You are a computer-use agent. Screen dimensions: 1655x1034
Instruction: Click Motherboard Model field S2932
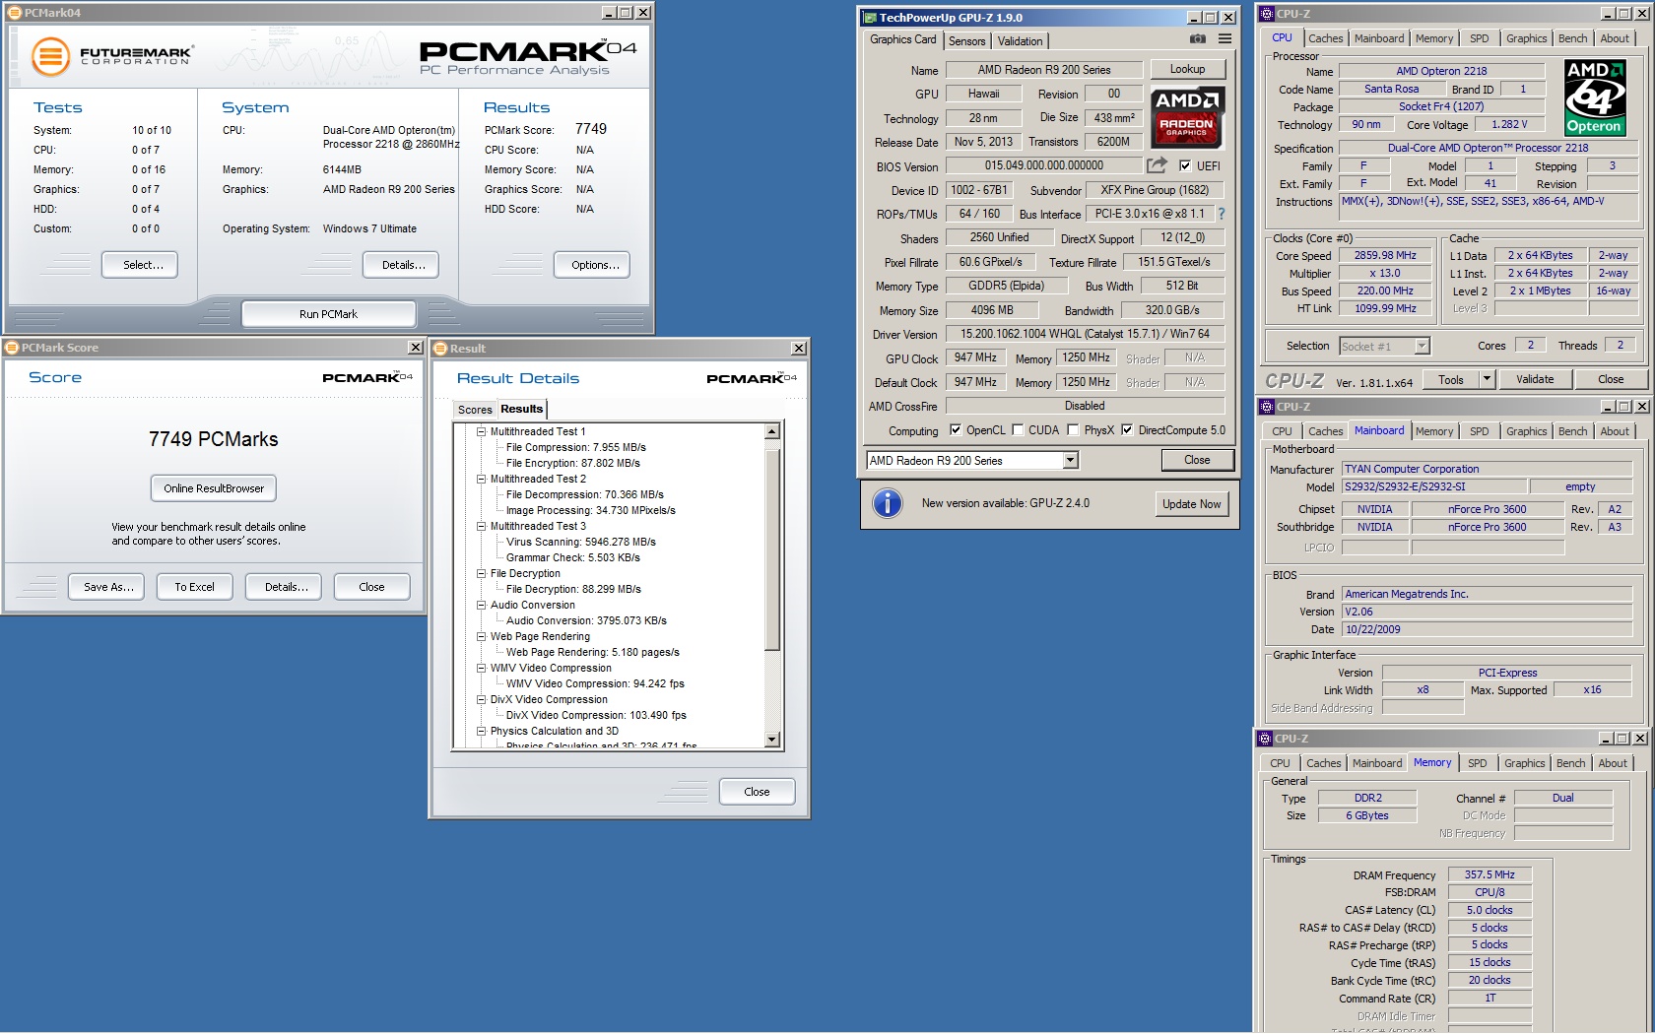click(x=1433, y=486)
